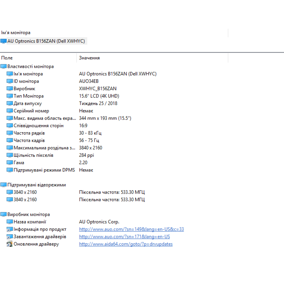
Task: Select the Інформація про продукт field label
Action: pyautogui.click(x=40, y=229)
